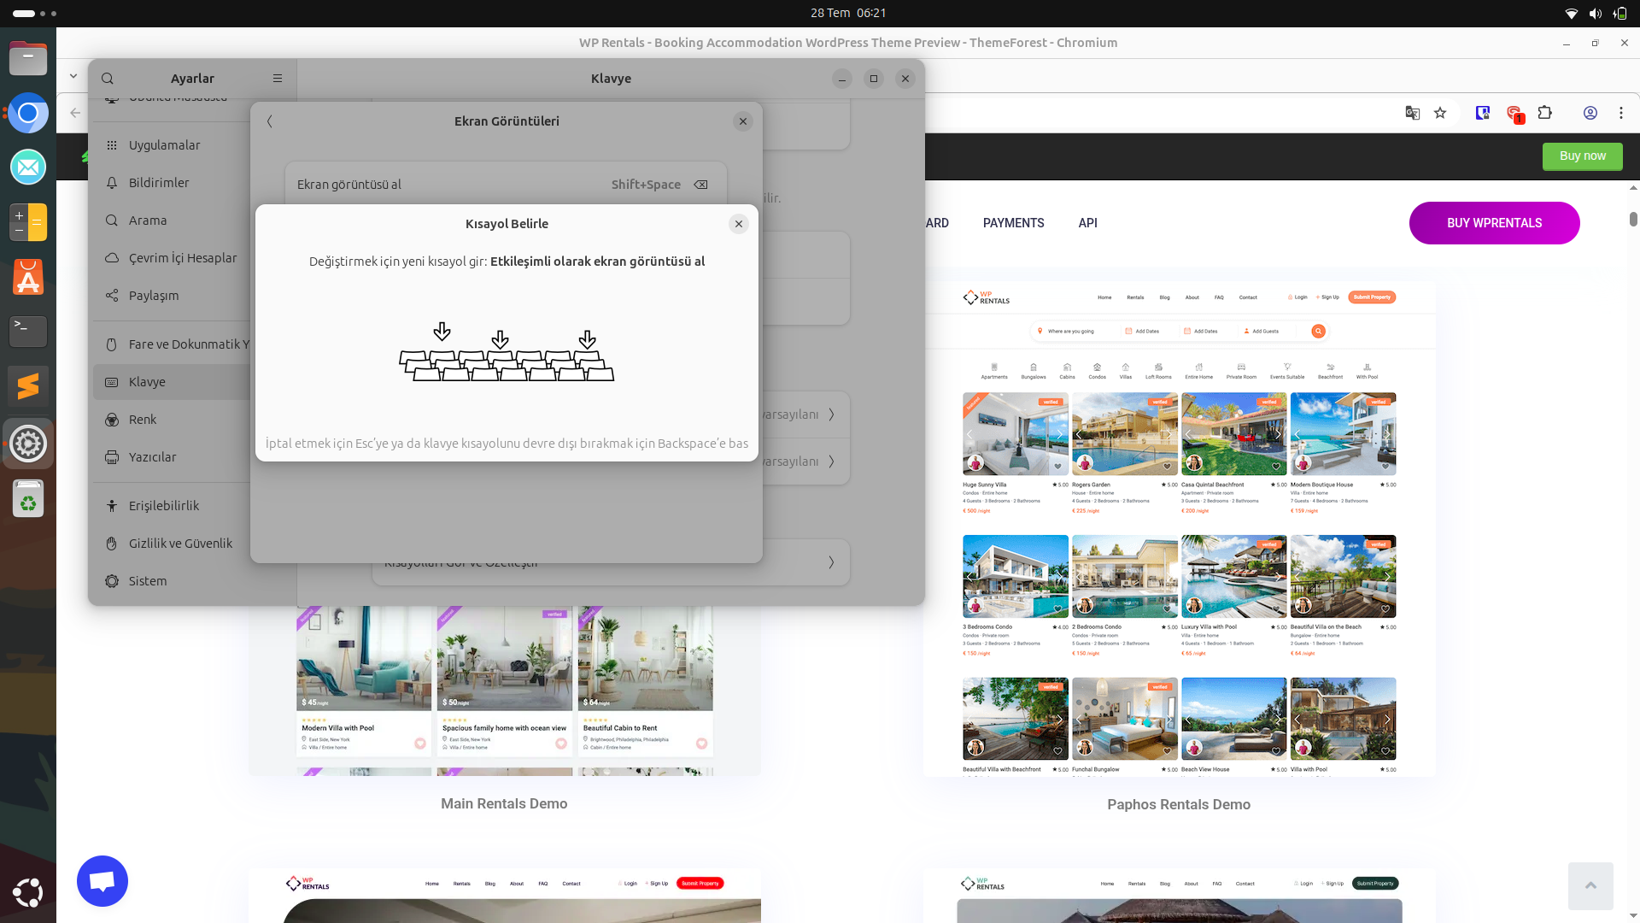Open the Files app in the dock
1640x923 pixels.
pyautogui.click(x=28, y=58)
